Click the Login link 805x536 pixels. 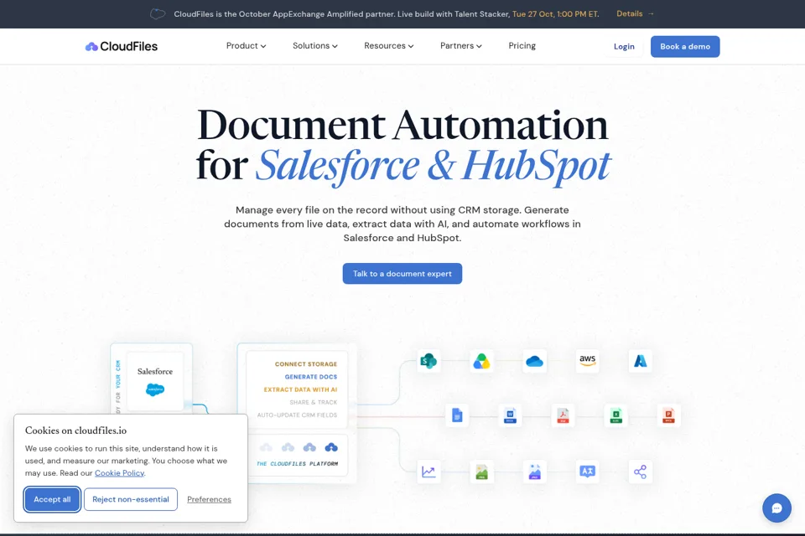[624, 47]
